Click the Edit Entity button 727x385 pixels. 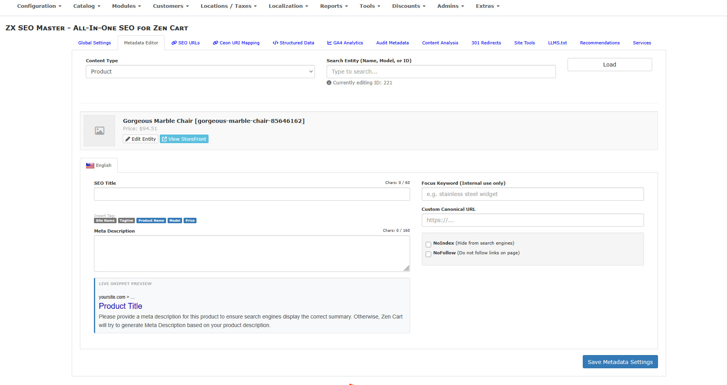[140, 139]
